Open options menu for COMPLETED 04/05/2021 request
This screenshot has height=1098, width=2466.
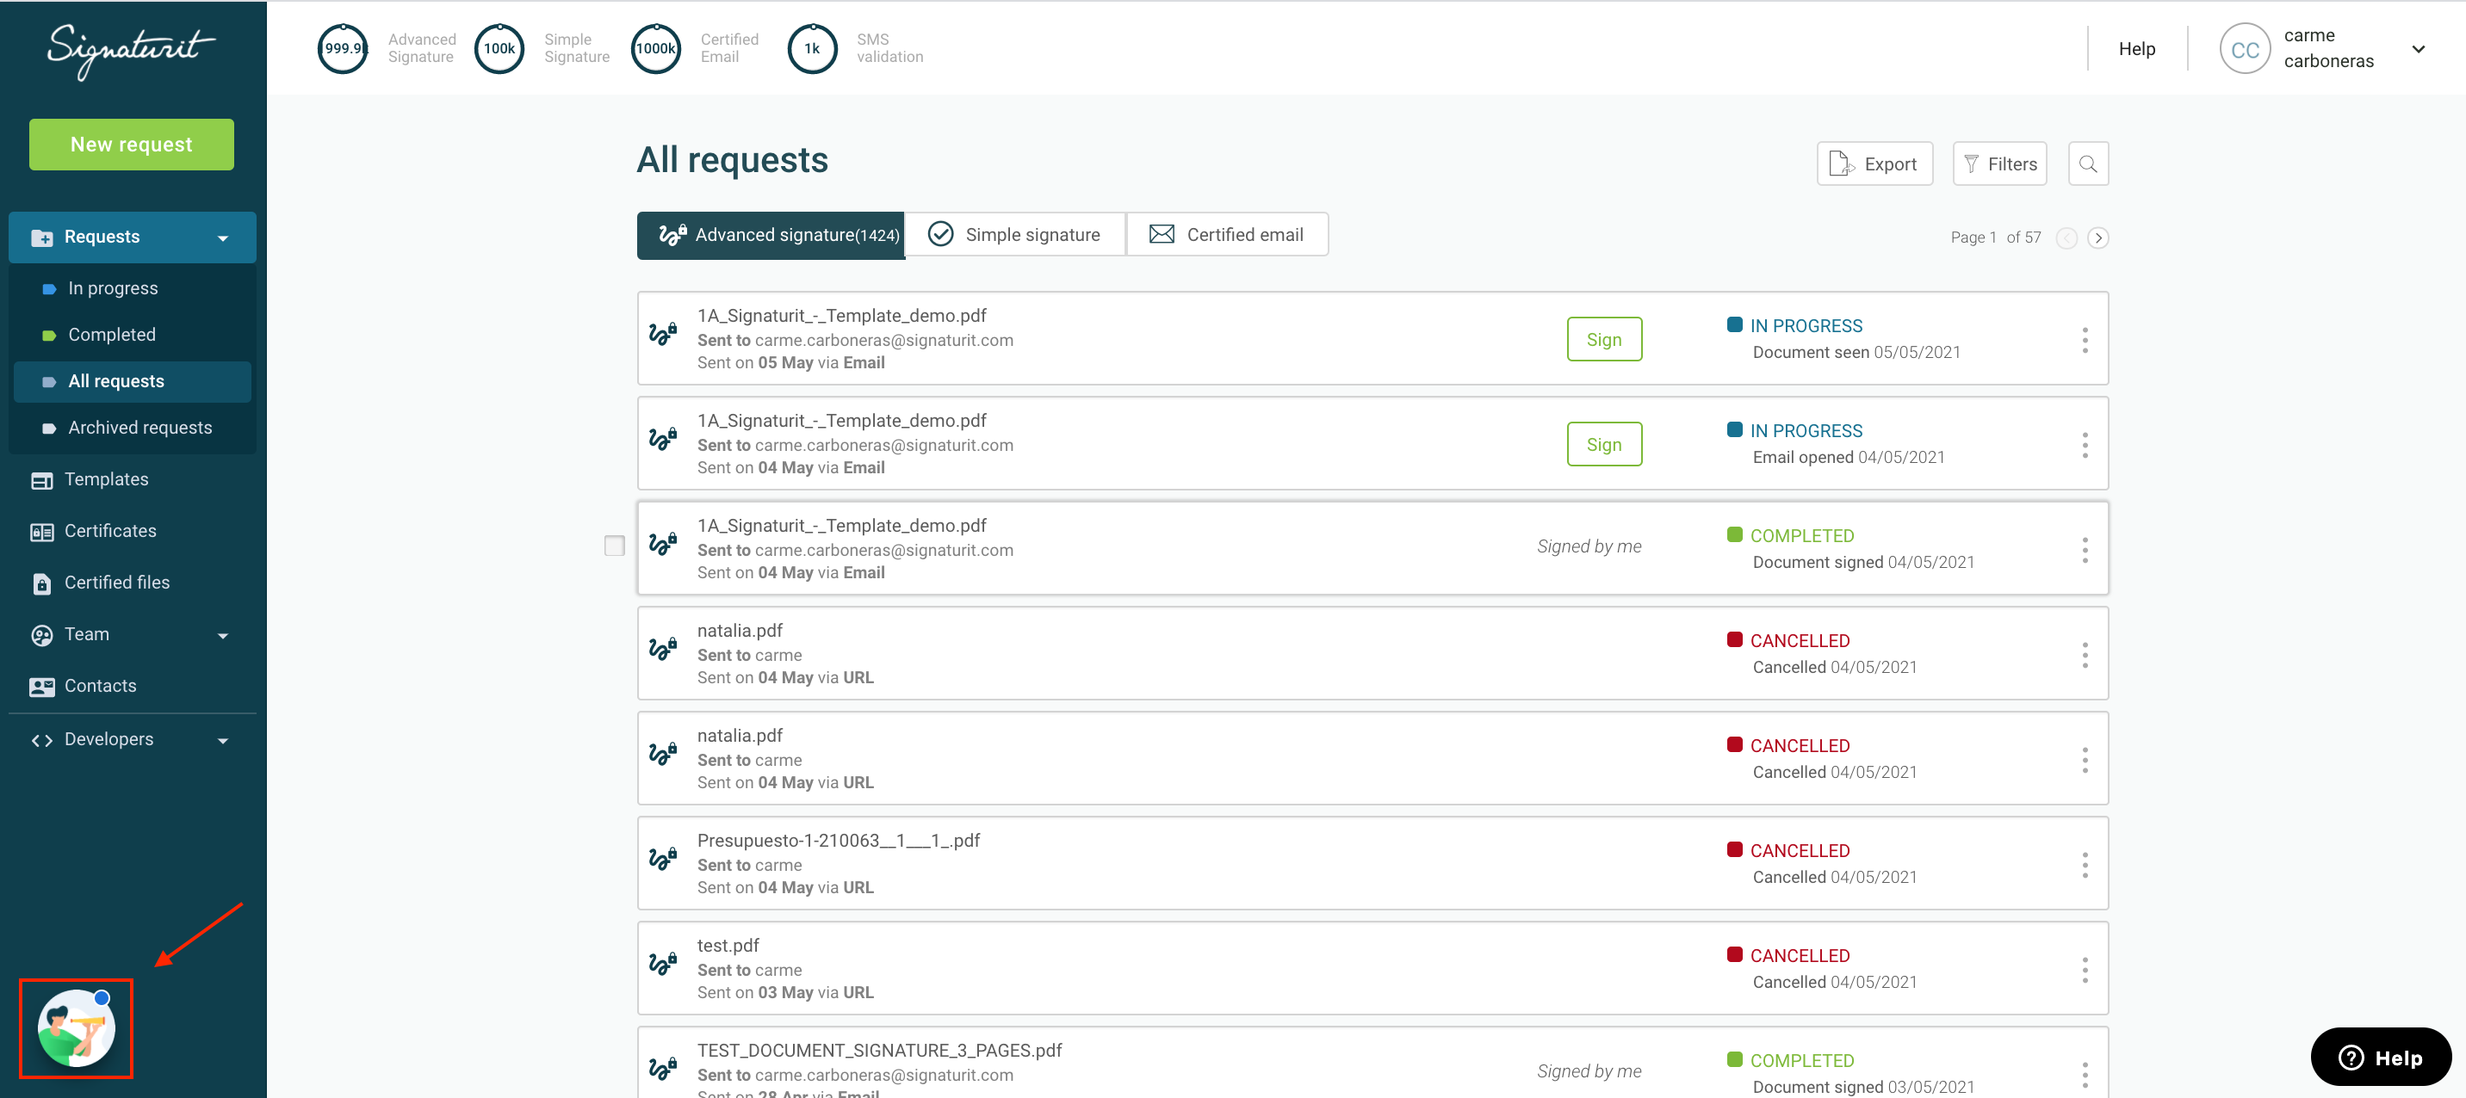tap(2084, 550)
